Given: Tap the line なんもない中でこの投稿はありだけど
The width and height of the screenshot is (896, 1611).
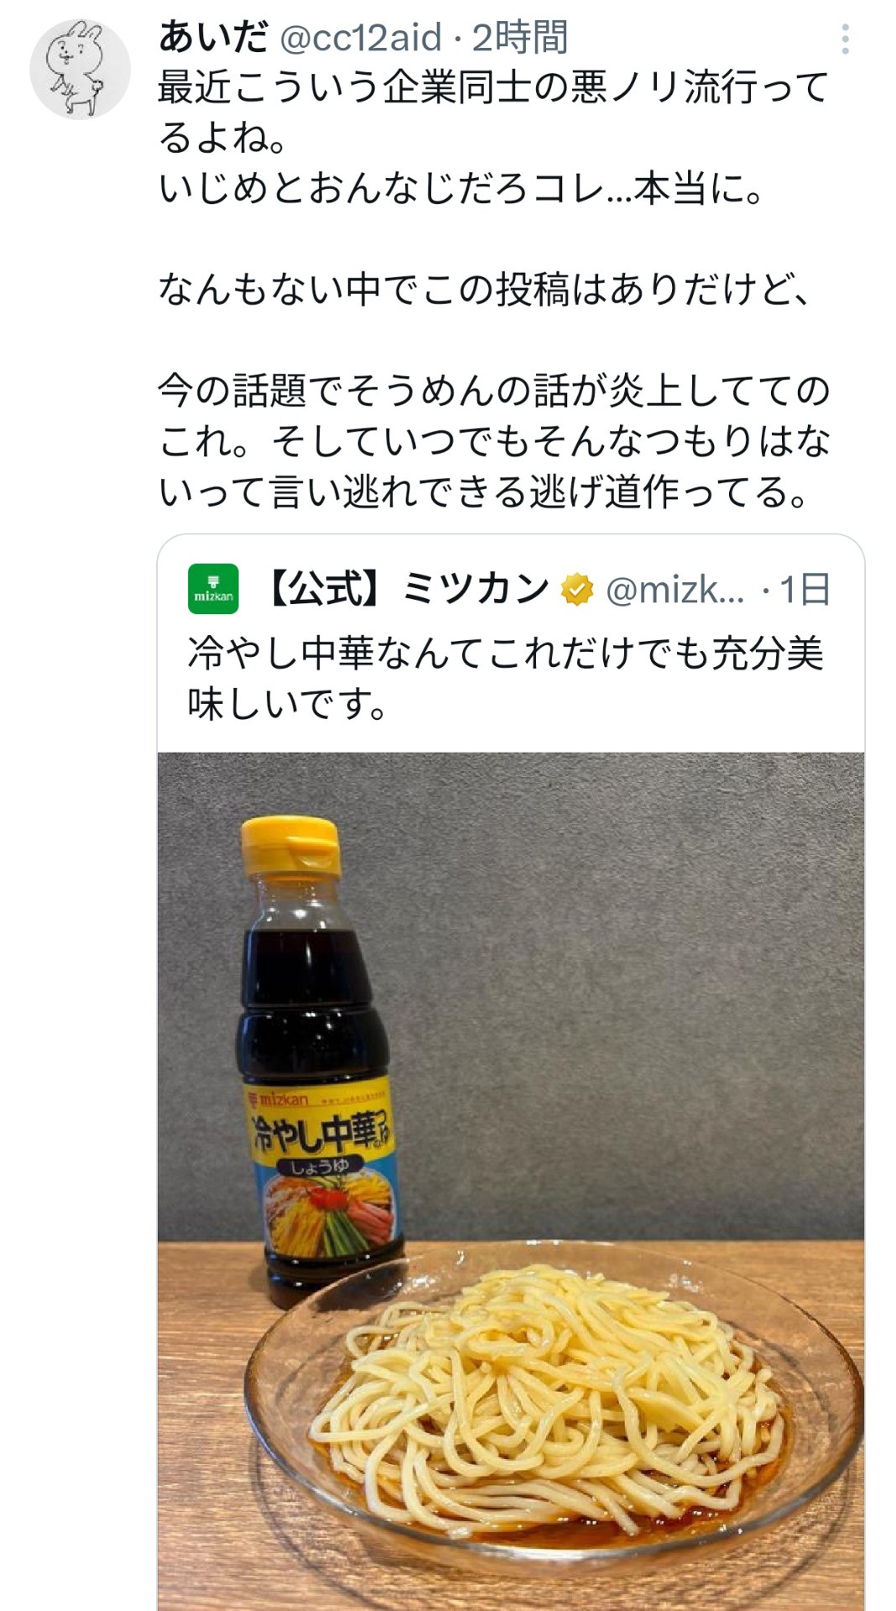Looking at the screenshot, I should [486, 289].
